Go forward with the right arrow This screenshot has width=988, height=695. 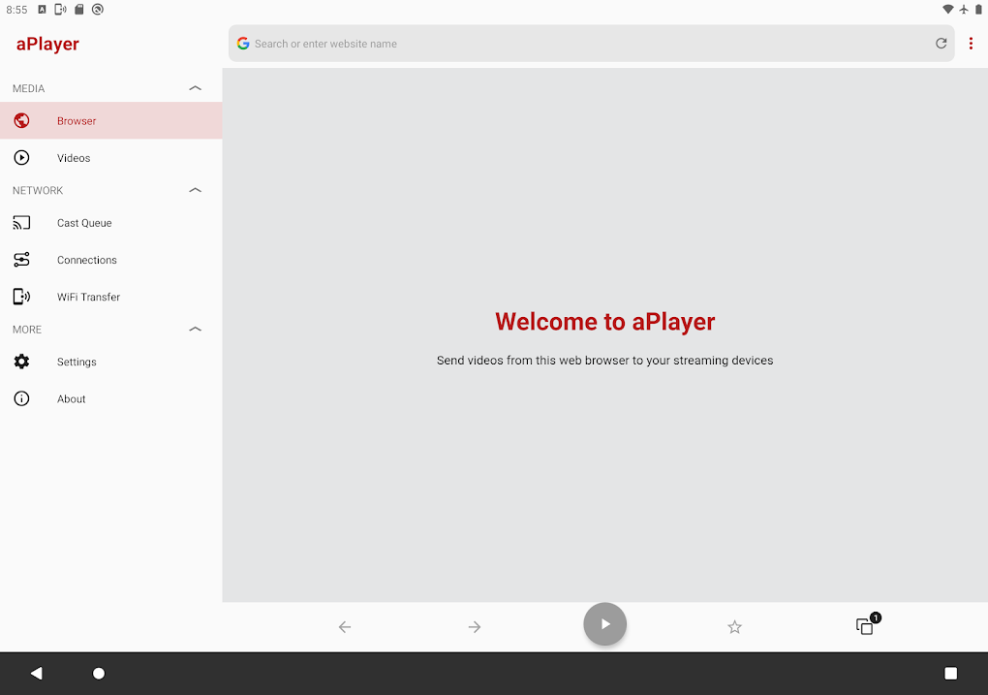pos(475,627)
